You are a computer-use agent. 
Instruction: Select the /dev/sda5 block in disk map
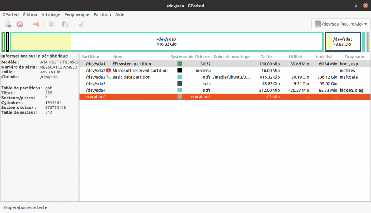click(342, 42)
